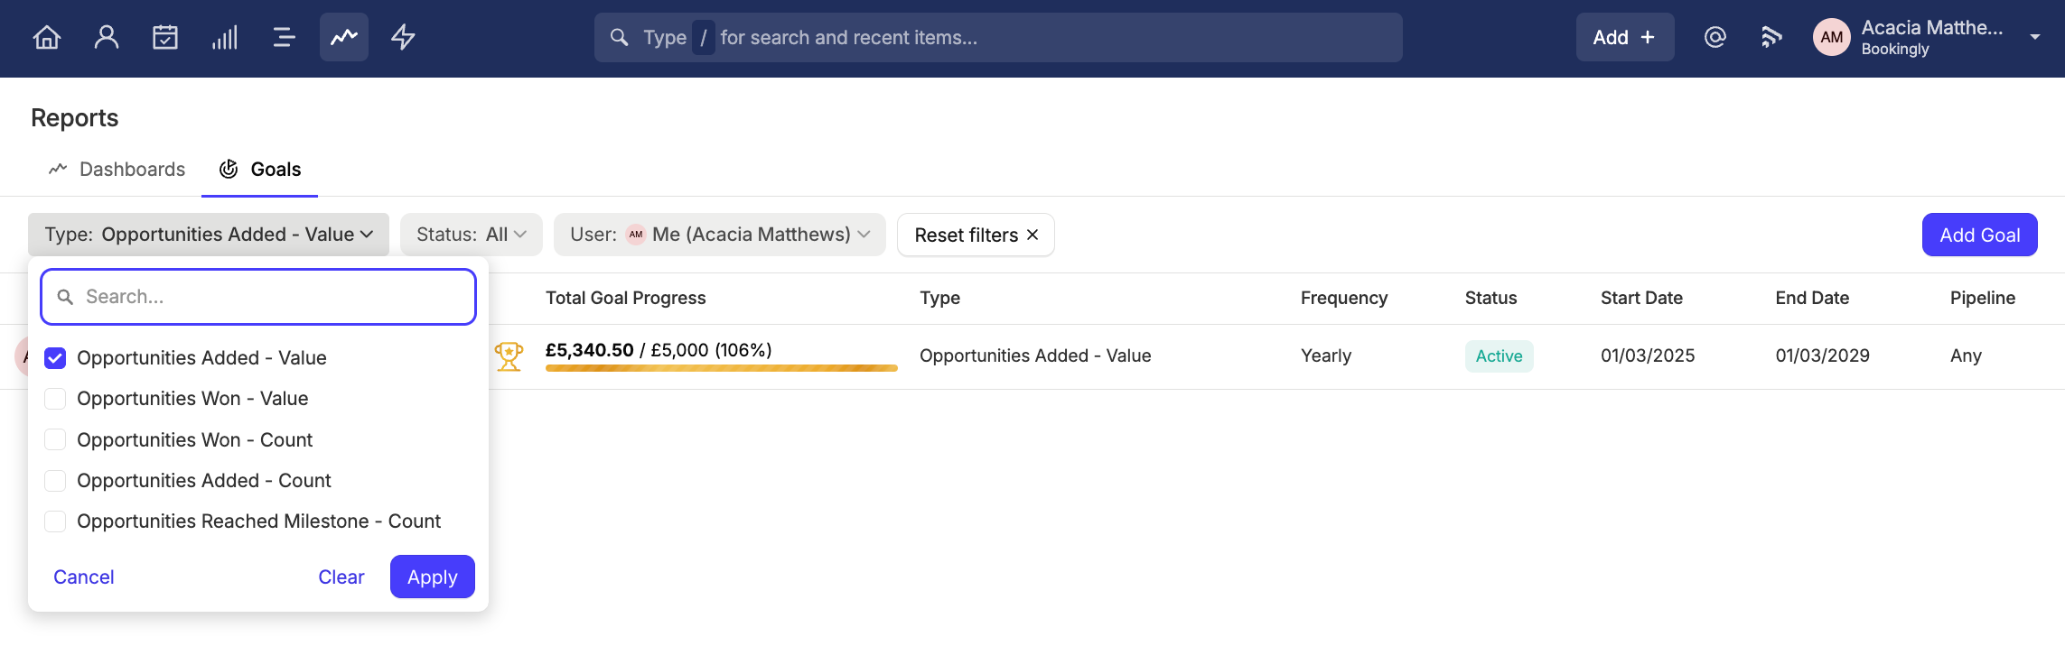Viewport: 2065px width, 646px height.
Task: Expand the Acacia Matthews account menu arrow
Action: point(2035,37)
